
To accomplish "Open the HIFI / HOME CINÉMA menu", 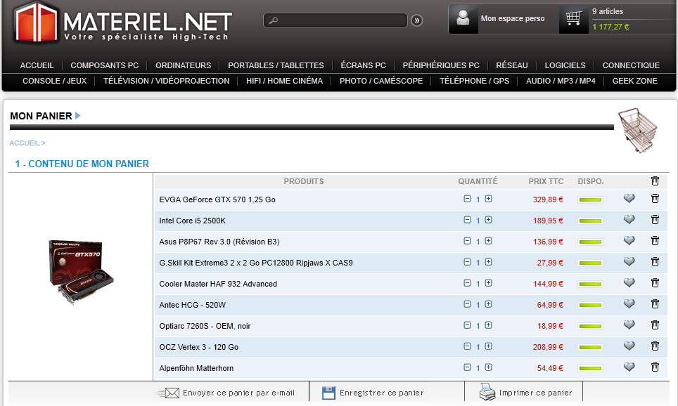I will point(284,81).
